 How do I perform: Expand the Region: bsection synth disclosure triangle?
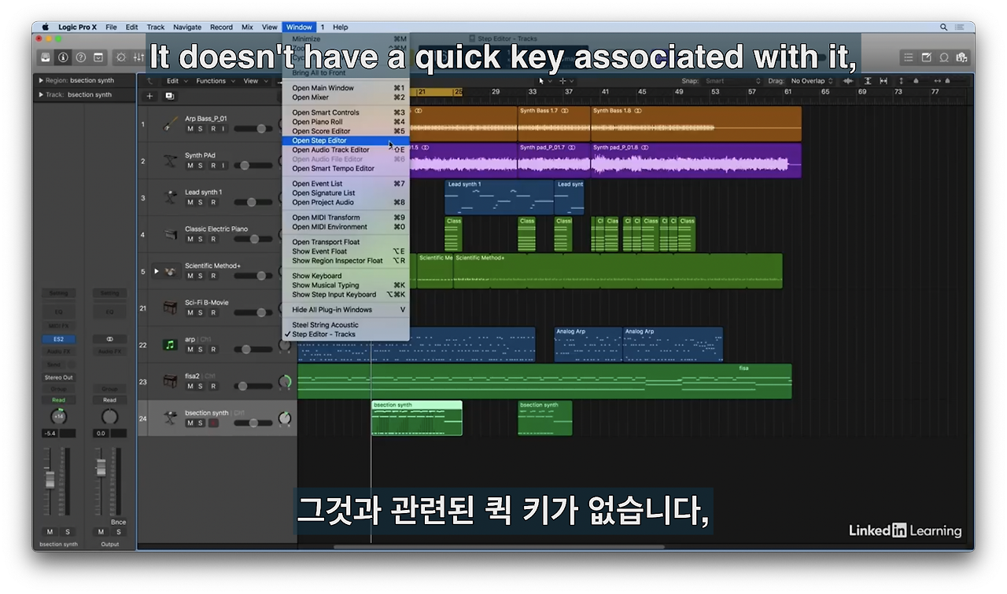[41, 80]
